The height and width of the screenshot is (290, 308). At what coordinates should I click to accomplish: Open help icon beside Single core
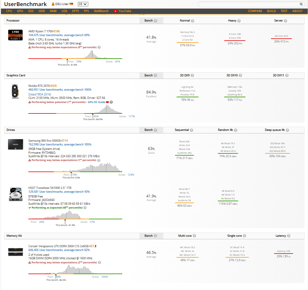pyautogui.click(x=244, y=236)
